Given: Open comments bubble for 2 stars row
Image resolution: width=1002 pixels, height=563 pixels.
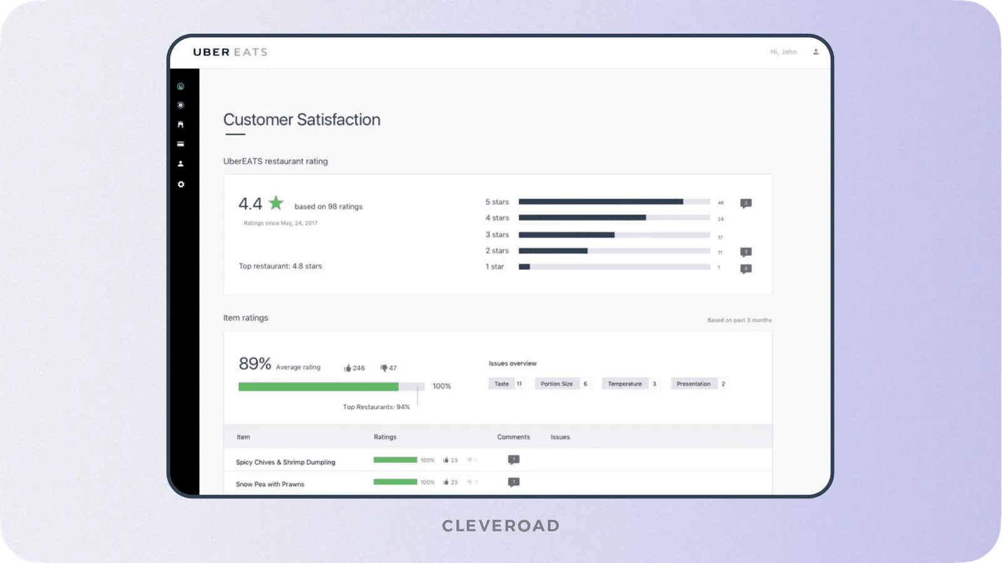Looking at the screenshot, I should click(745, 251).
